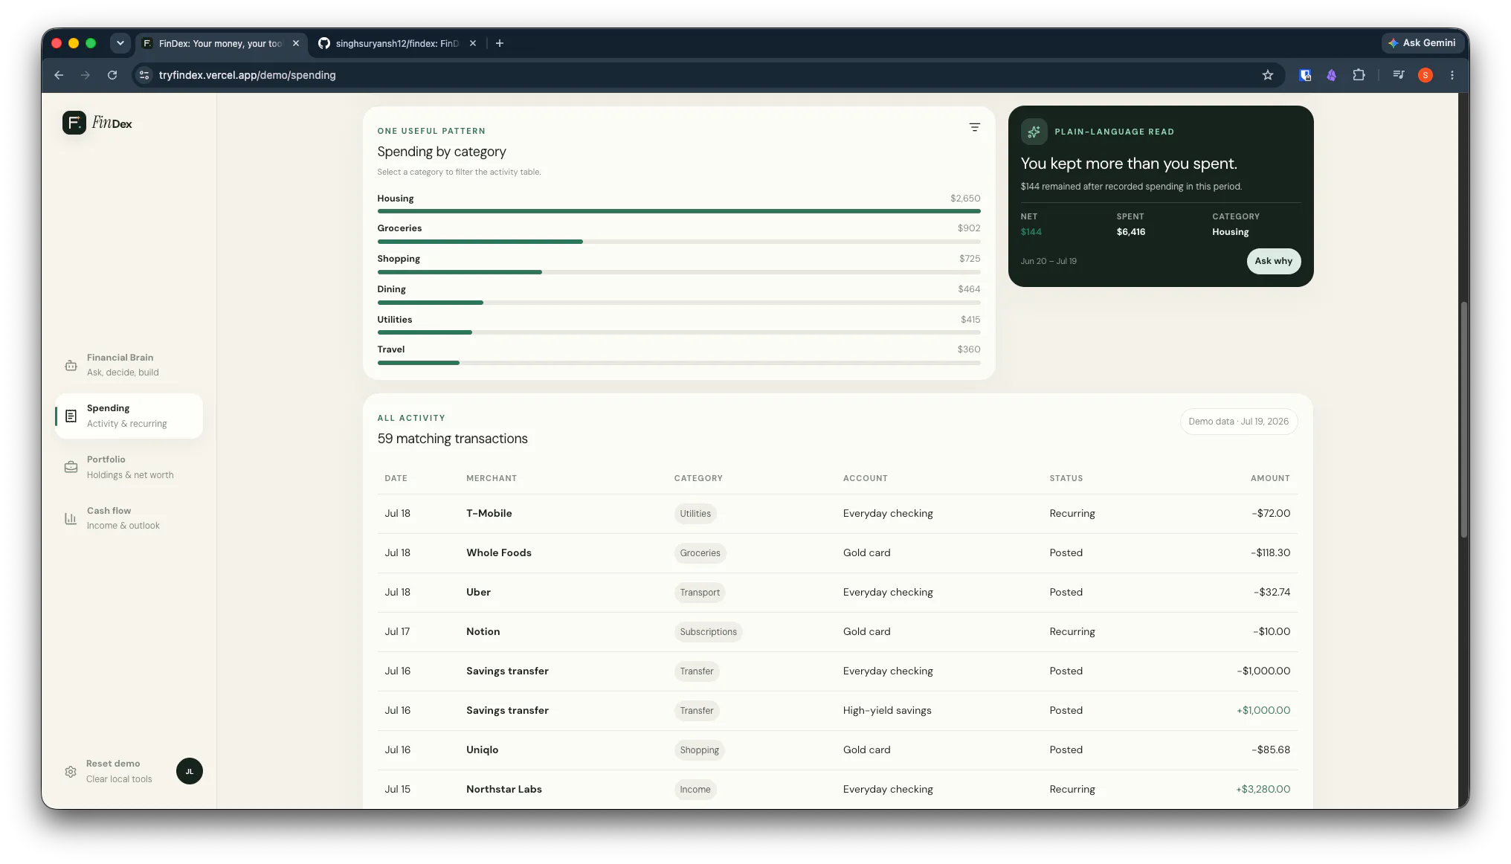Screen dimensions: 1511x864
Task: Open the Portfolio Holdings & net worth section
Action: [129, 467]
